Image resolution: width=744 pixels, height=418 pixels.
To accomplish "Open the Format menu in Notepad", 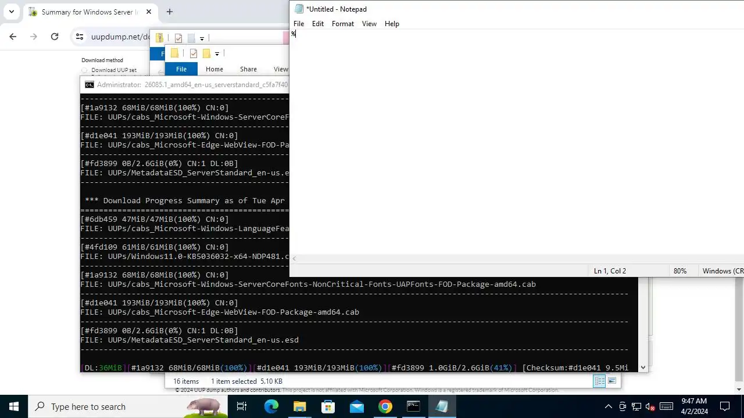I will tap(343, 24).
